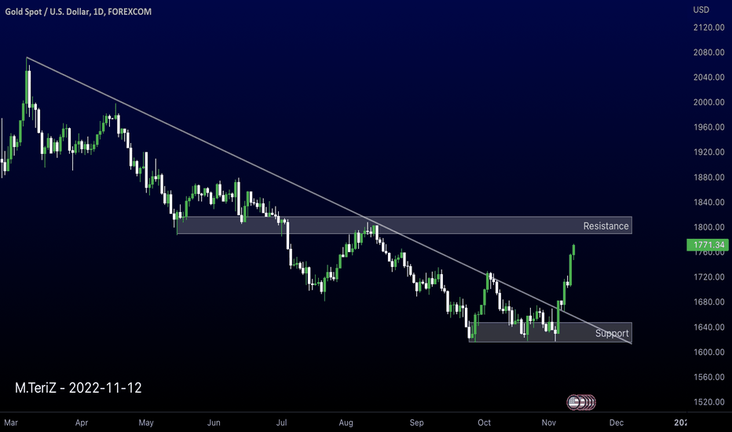Click the May label on time axis
The image size is (732, 432).
[x=146, y=423]
